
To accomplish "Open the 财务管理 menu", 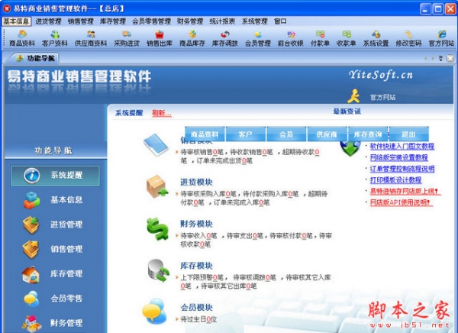I will pos(190,21).
